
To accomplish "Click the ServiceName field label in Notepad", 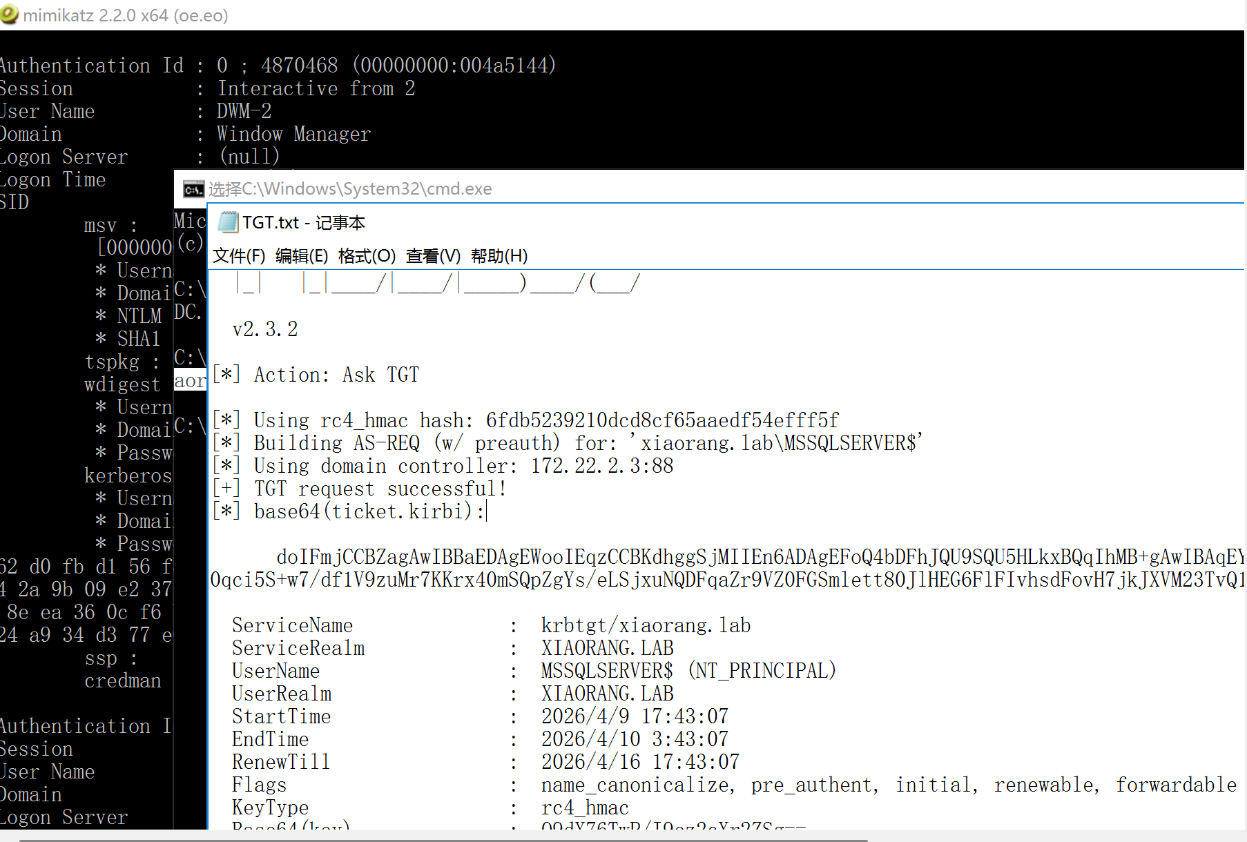I will (292, 625).
